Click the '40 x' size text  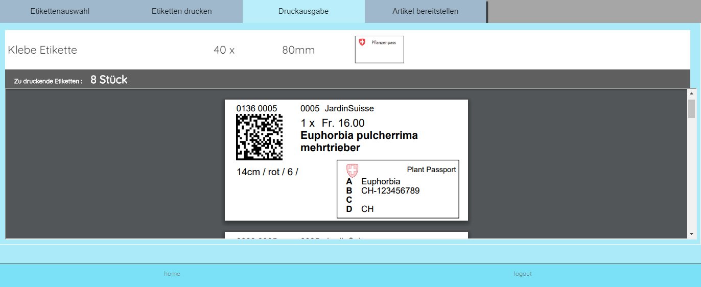click(224, 50)
